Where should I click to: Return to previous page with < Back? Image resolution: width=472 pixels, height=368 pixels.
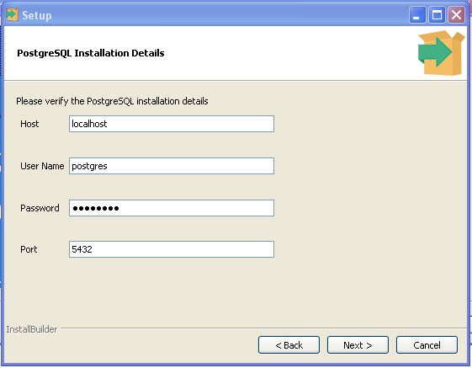coord(289,345)
